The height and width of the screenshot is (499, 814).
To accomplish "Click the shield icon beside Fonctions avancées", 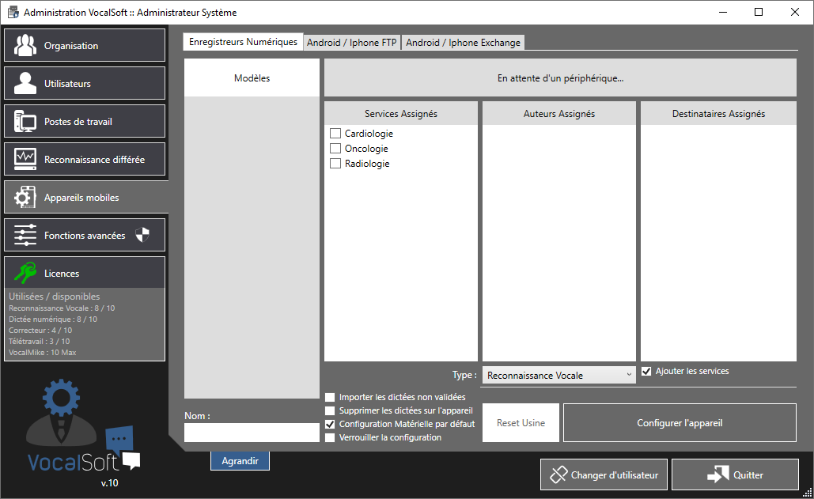I will pos(142,235).
